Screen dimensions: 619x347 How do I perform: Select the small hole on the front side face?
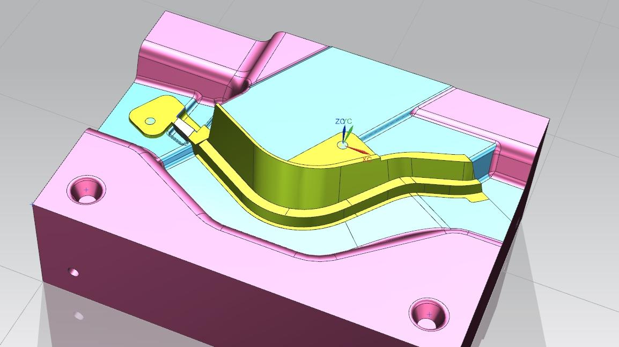74,273
